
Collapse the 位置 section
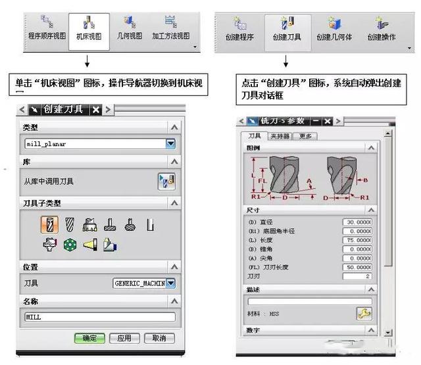(174, 267)
